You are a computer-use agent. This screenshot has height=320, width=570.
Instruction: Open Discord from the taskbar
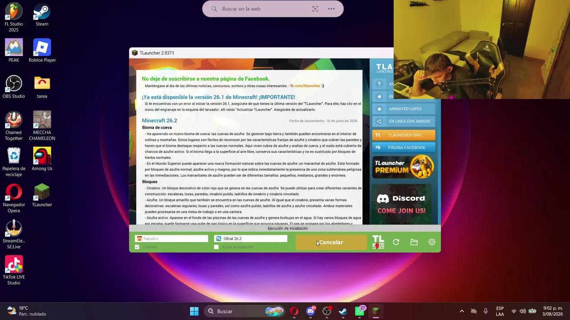(310, 311)
